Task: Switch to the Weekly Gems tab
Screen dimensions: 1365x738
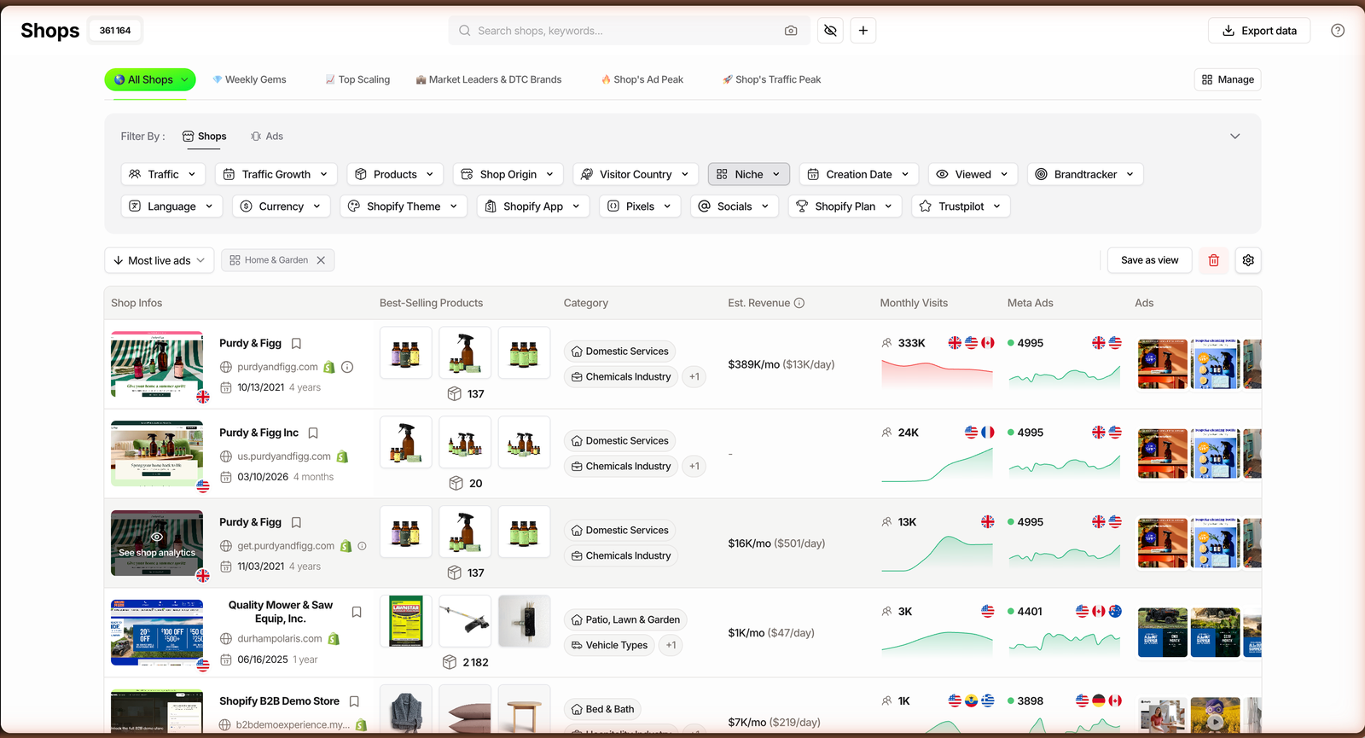Action: (x=249, y=79)
